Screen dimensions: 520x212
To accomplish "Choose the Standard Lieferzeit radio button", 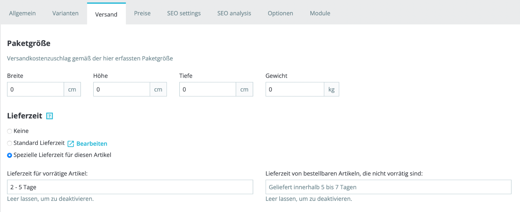I will [9, 143].
